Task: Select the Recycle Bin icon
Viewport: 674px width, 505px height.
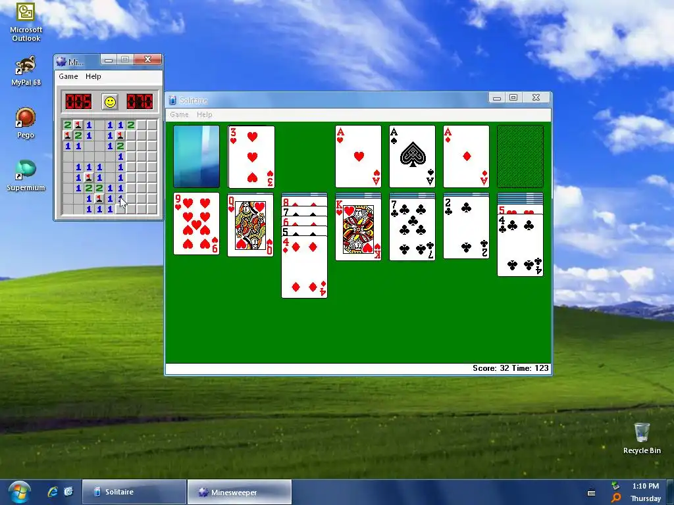Action: click(642, 438)
